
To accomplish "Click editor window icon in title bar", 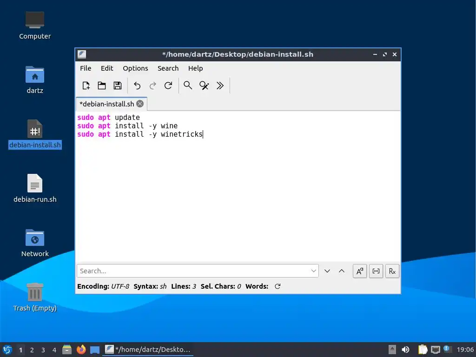I will pyautogui.click(x=82, y=54).
